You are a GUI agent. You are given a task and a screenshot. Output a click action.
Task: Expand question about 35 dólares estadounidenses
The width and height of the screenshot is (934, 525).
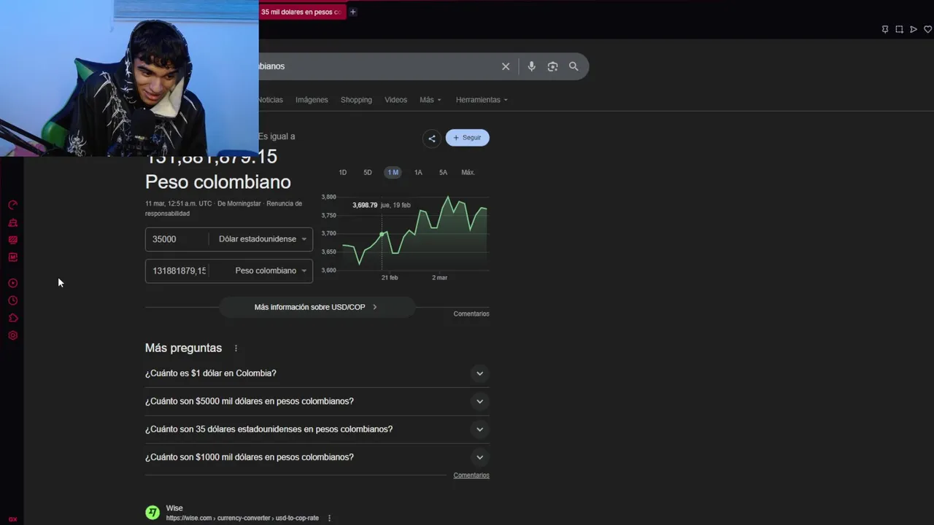(317, 429)
